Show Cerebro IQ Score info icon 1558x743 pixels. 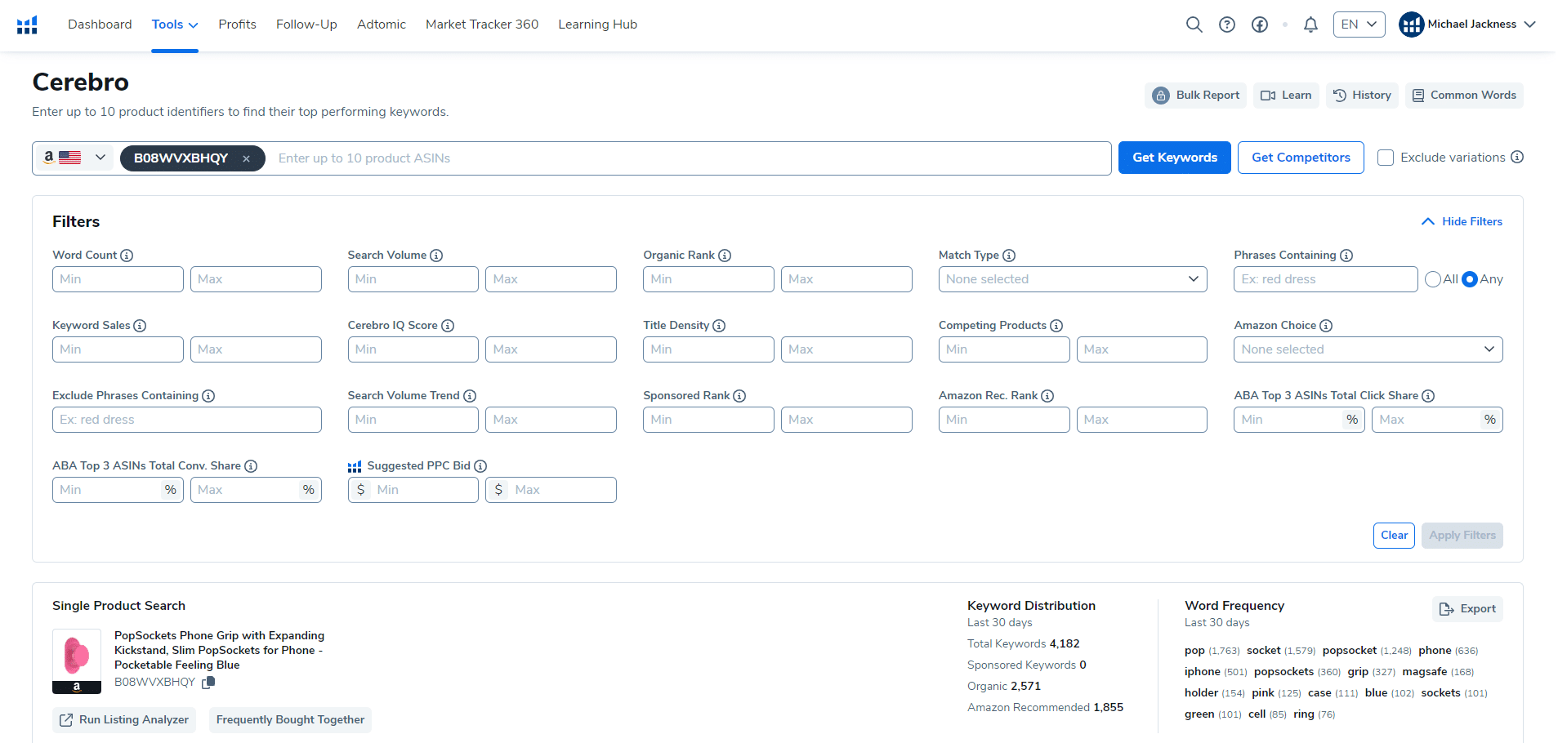tap(448, 326)
